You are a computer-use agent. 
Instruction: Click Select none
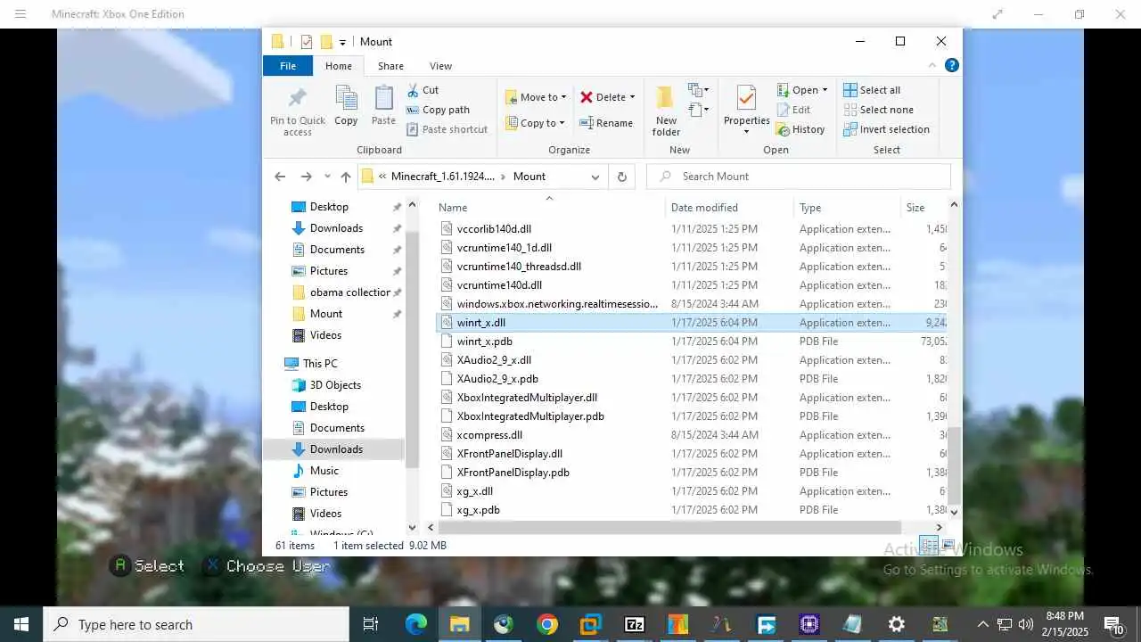tap(878, 110)
